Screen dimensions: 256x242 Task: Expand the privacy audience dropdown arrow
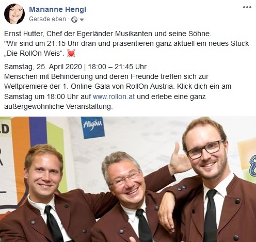(82, 20)
